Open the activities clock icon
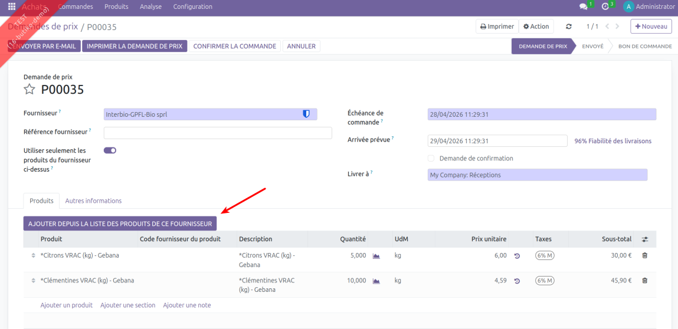The image size is (678, 329). click(x=605, y=7)
